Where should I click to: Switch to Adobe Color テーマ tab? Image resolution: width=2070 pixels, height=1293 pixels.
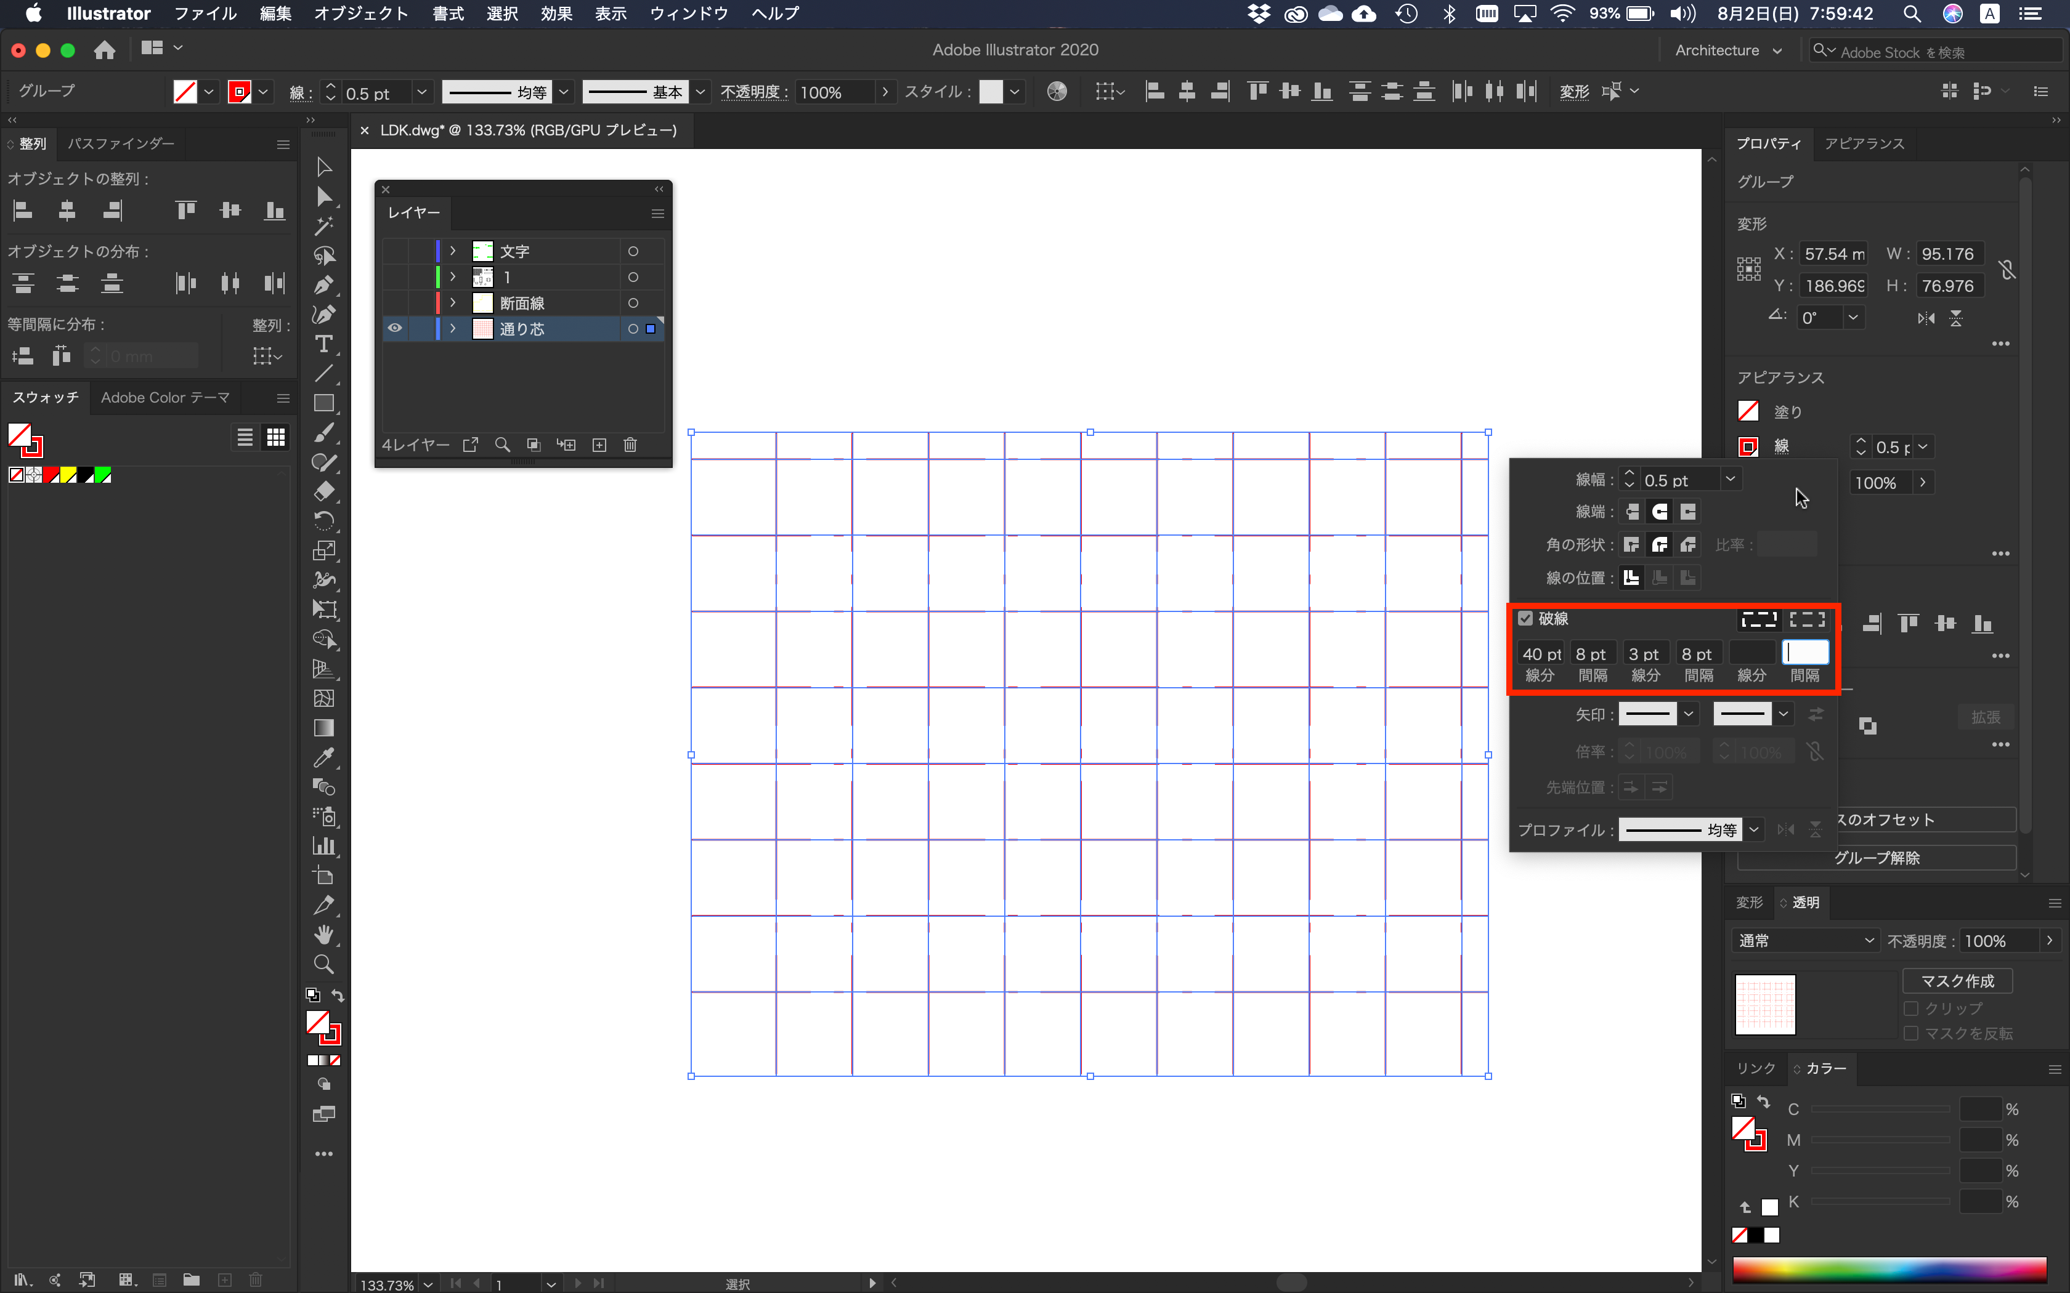click(x=165, y=398)
